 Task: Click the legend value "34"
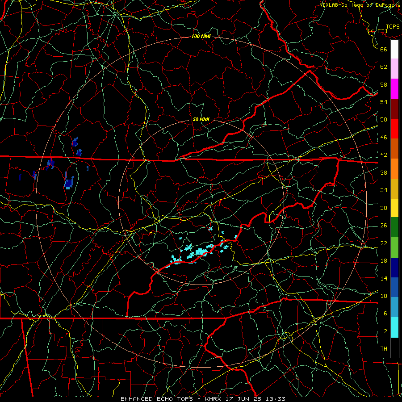click(x=384, y=190)
